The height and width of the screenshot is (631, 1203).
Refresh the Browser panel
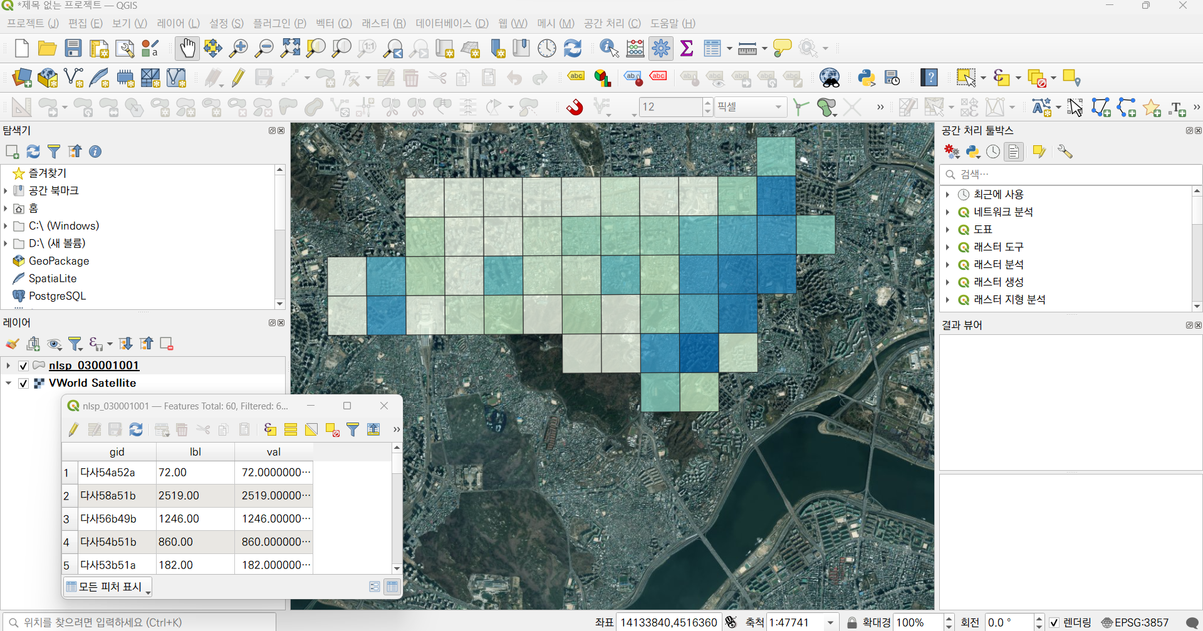33,151
